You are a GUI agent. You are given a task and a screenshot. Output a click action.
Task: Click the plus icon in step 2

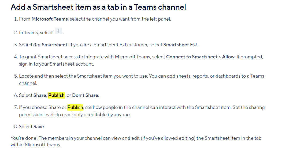[58, 31]
